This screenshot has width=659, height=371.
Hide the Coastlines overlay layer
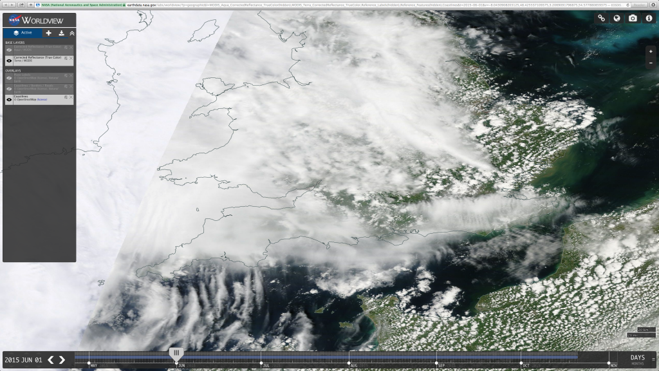[9, 100]
